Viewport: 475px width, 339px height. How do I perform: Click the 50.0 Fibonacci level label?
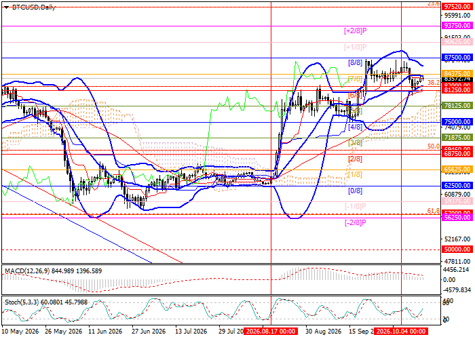point(433,146)
